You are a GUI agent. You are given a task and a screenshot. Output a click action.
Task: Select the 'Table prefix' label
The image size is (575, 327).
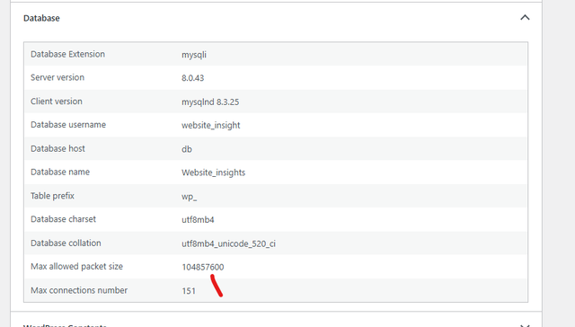(52, 196)
